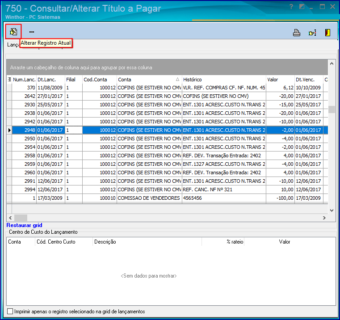Click the Dt.Venc. column header
This screenshot has width=340, height=320.
[x=309, y=80]
